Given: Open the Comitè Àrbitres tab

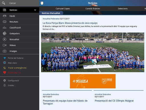Looking at the screenshot, I should pyautogui.click(x=93, y=9).
